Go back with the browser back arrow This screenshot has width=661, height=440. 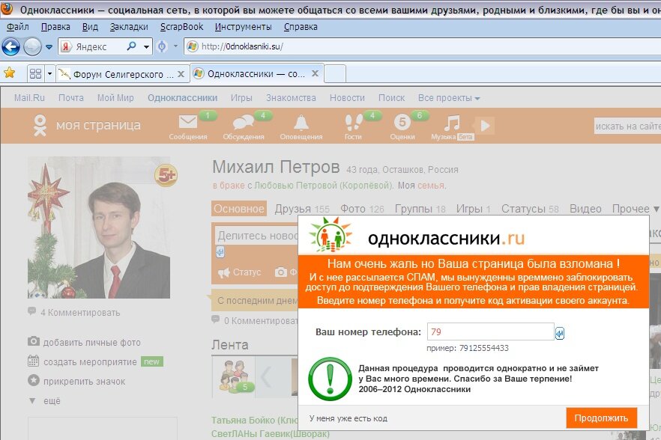[x=11, y=46]
